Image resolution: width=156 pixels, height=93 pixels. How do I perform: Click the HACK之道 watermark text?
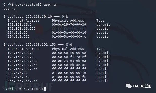point(142,86)
